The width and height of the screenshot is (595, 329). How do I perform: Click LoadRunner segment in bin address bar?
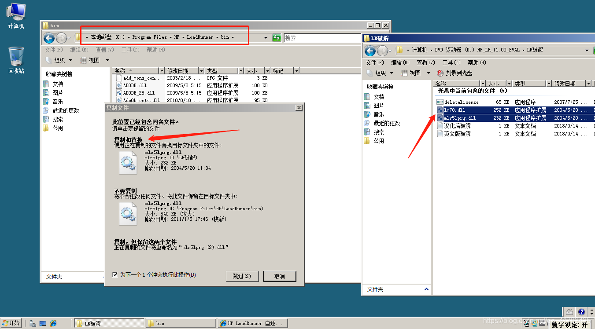point(200,37)
